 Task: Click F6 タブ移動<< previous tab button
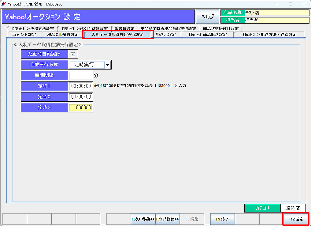tap(143, 219)
